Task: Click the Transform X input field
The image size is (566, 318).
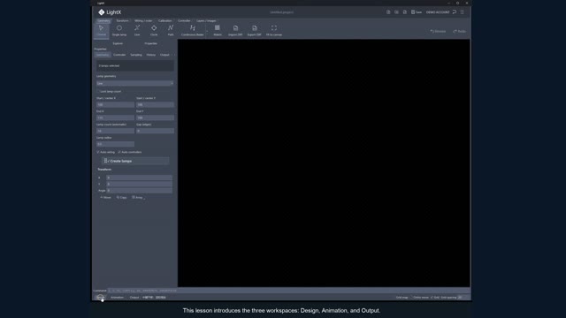Action: coord(139,178)
